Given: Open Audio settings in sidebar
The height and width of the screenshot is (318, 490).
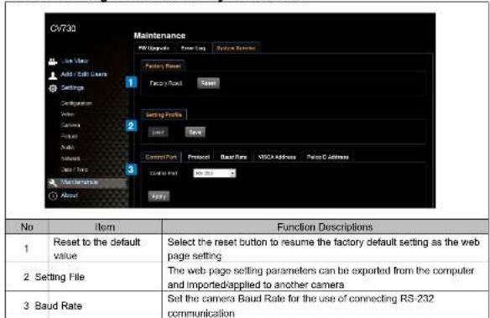Looking at the screenshot, I should pyautogui.click(x=67, y=147).
